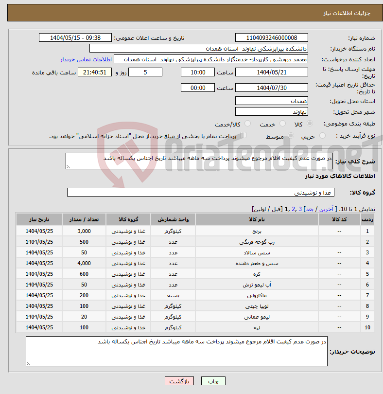383x394 pixels.
Task: Select the لیمو عمانی item cell
Action: coord(257,317)
